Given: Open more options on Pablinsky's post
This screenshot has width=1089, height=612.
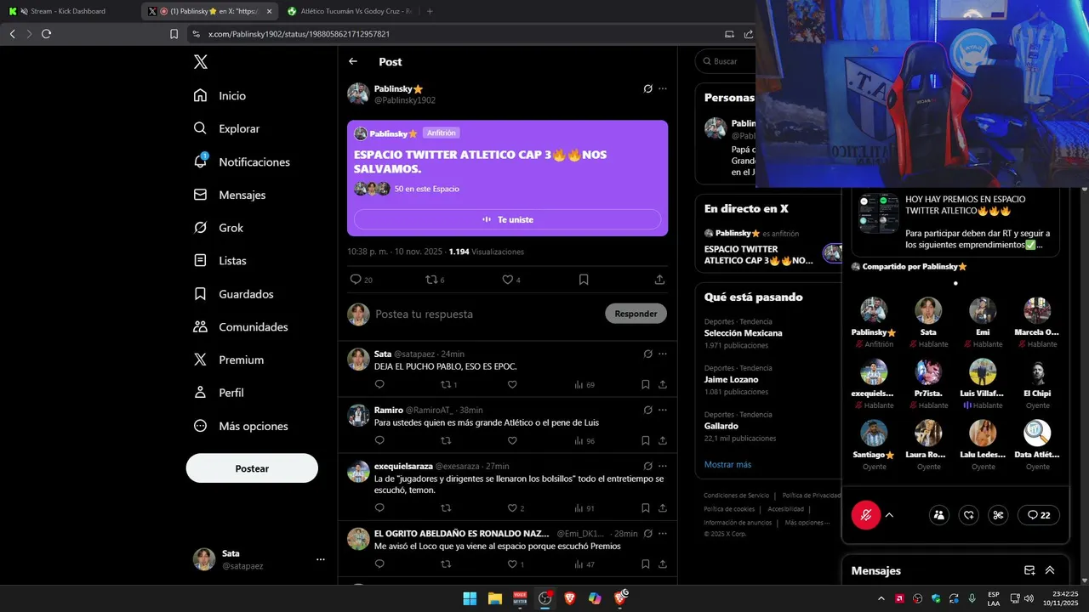Looking at the screenshot, I should [663, 88].
